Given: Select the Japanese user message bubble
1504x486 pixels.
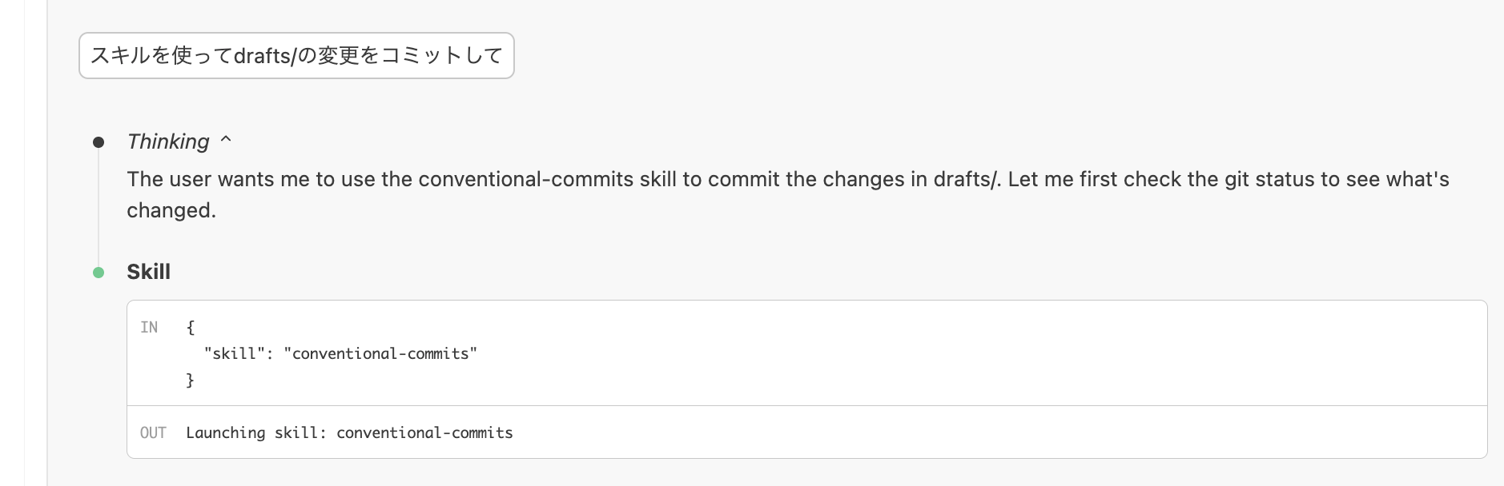Looking at the screenshot, I should pos(296,55).
